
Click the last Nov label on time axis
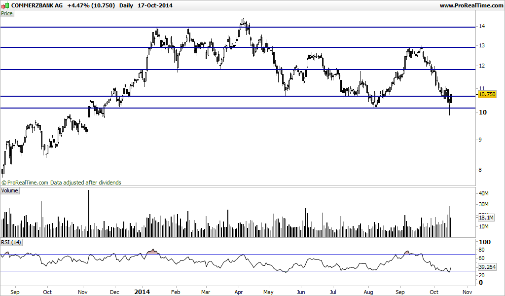pos(468,292)
